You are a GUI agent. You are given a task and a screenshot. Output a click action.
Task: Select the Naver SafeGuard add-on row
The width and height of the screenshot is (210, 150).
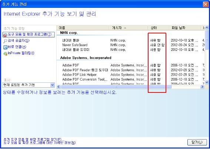click(x=131, y=45)
